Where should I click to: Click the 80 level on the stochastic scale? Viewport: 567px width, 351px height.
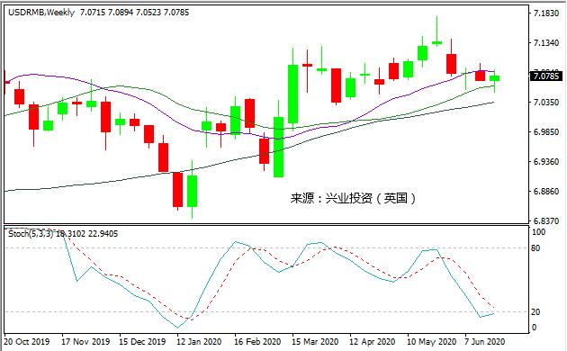coord(535,248)
